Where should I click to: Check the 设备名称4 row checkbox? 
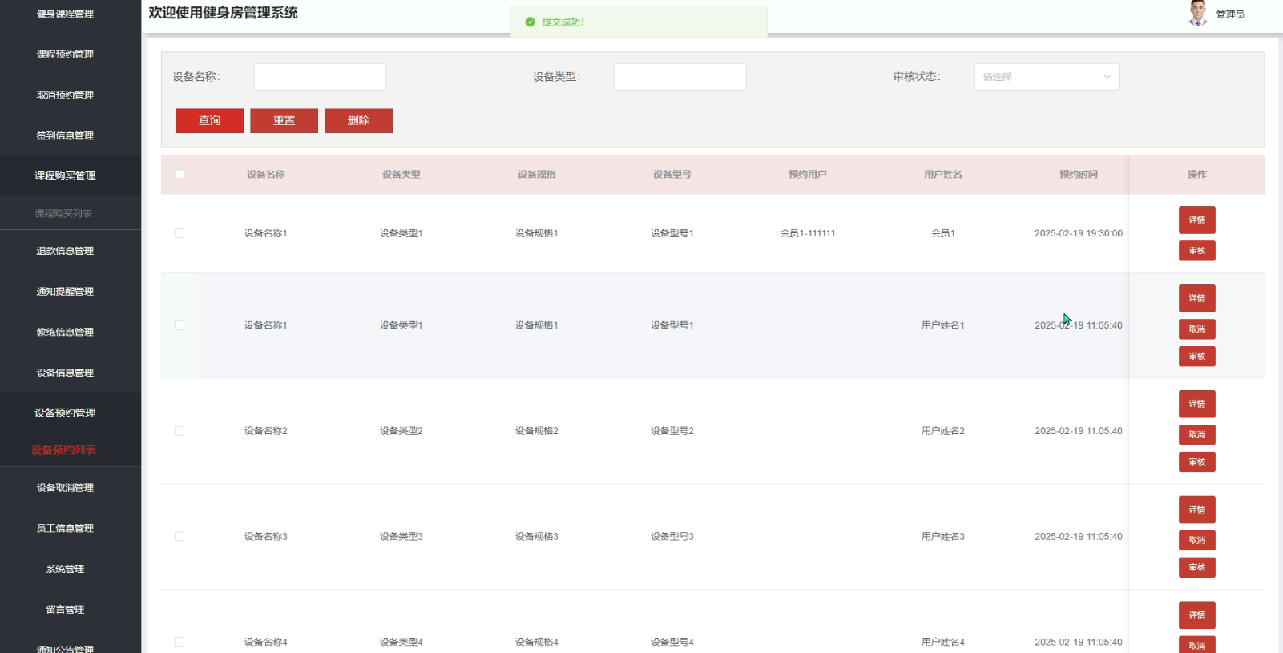tap(180, 642)
